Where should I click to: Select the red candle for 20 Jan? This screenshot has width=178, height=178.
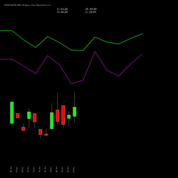coord(57,116)
